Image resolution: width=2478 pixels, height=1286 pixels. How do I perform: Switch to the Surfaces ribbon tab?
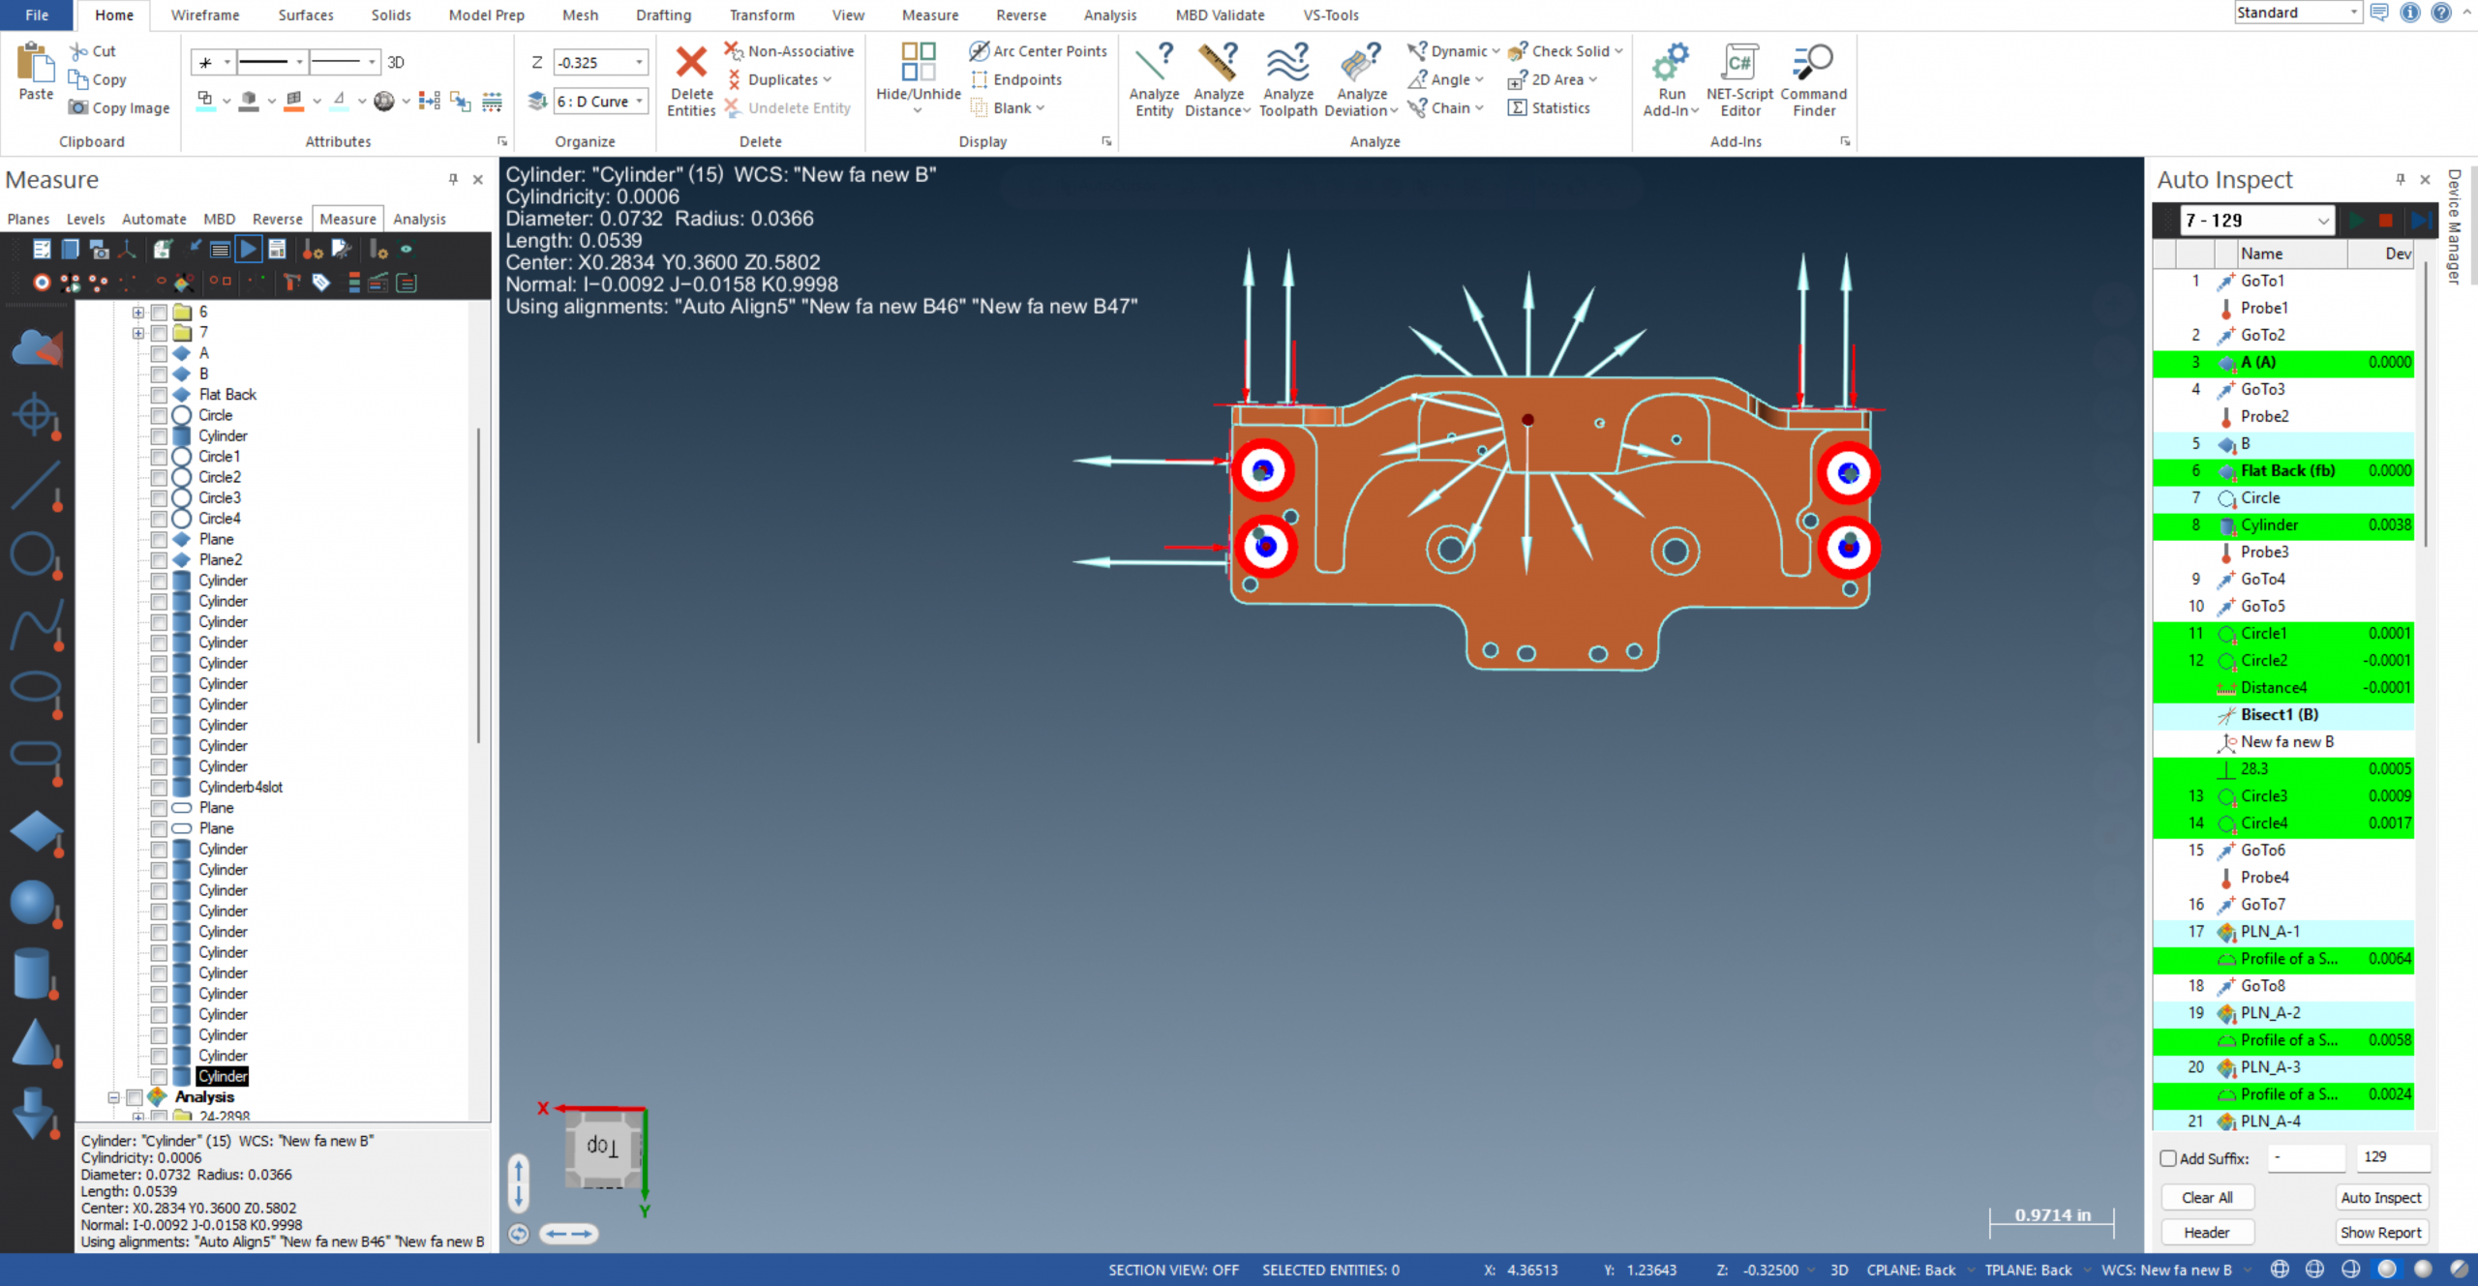[x=305, y=15]
